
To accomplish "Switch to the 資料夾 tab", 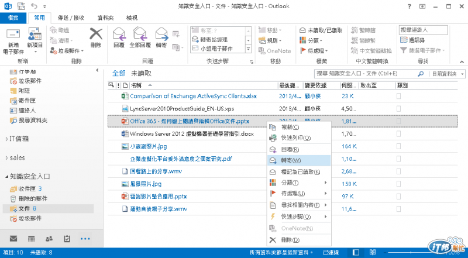I will [x=106, y=18].
